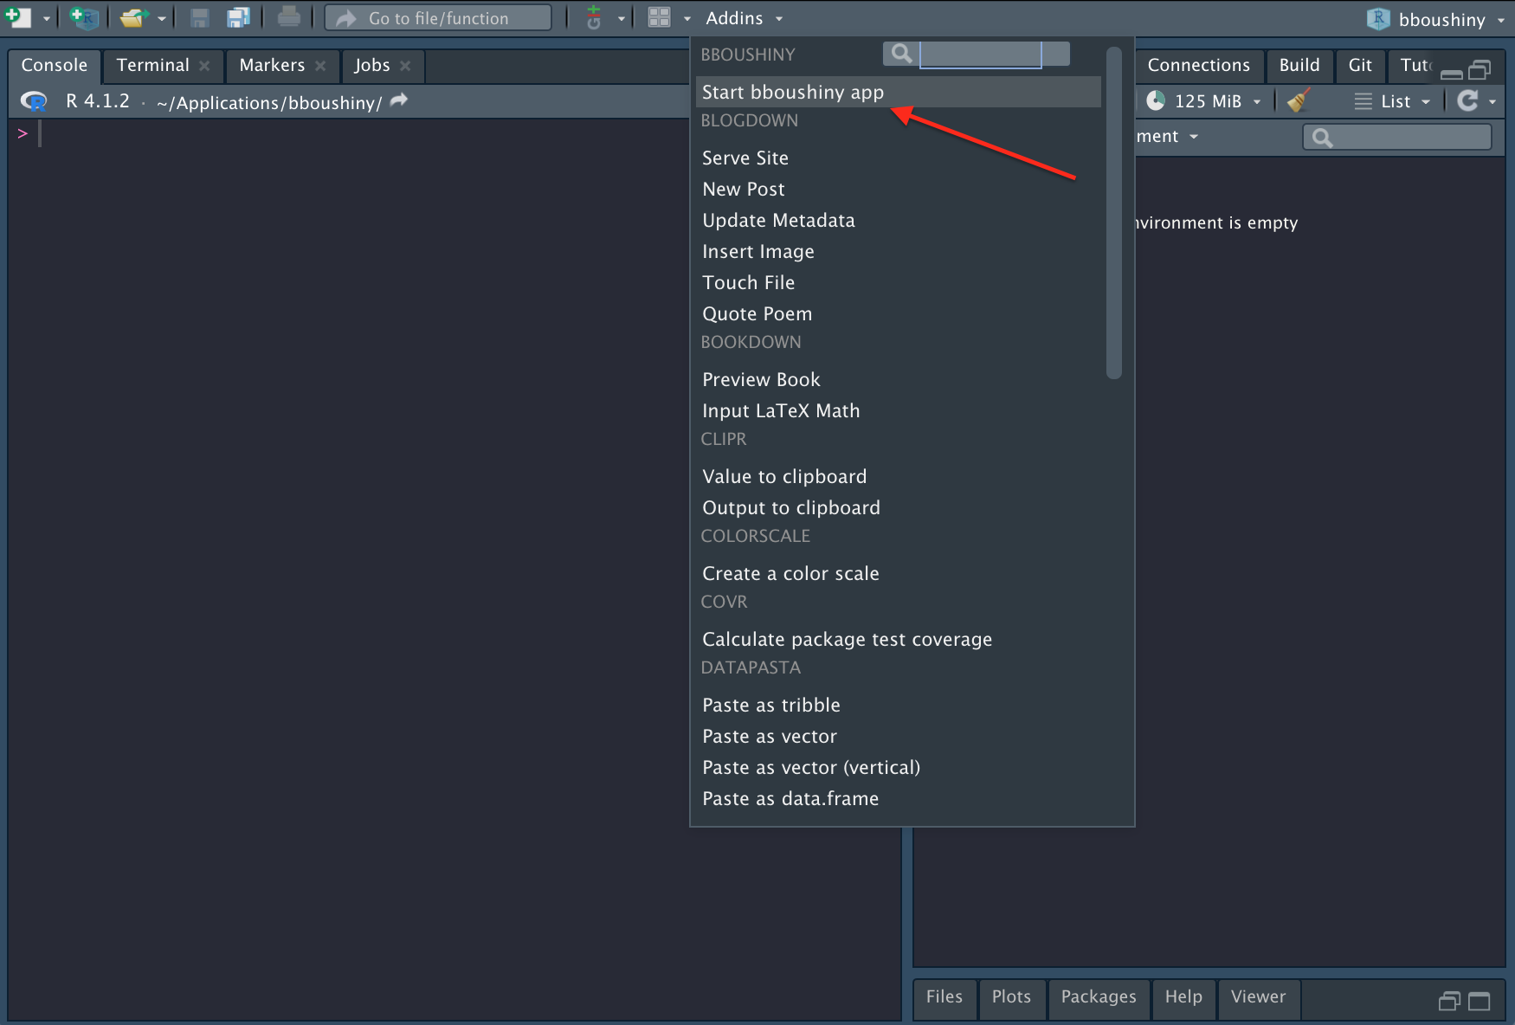This screenshot has height=1025, width=1515.
Task: Open the bboushiny project menu
Action: [x=1437, y=19]
